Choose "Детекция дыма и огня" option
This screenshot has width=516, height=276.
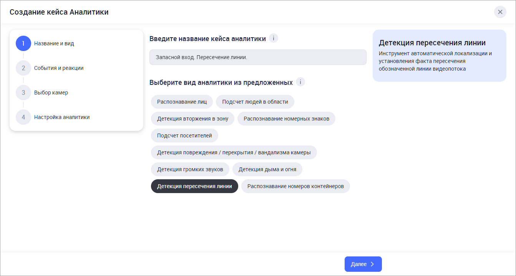267,169
